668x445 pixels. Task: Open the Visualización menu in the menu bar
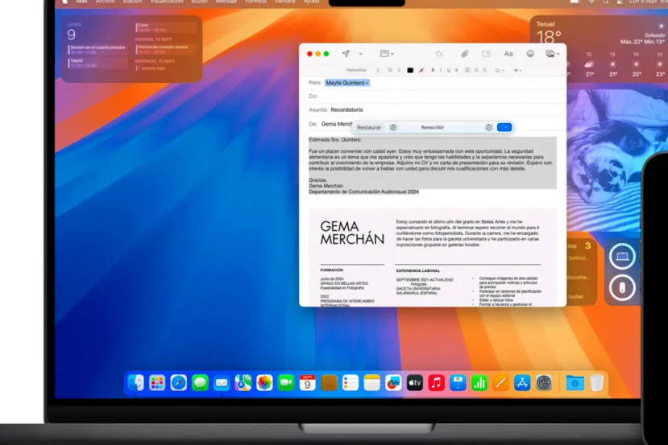(167, 2)
